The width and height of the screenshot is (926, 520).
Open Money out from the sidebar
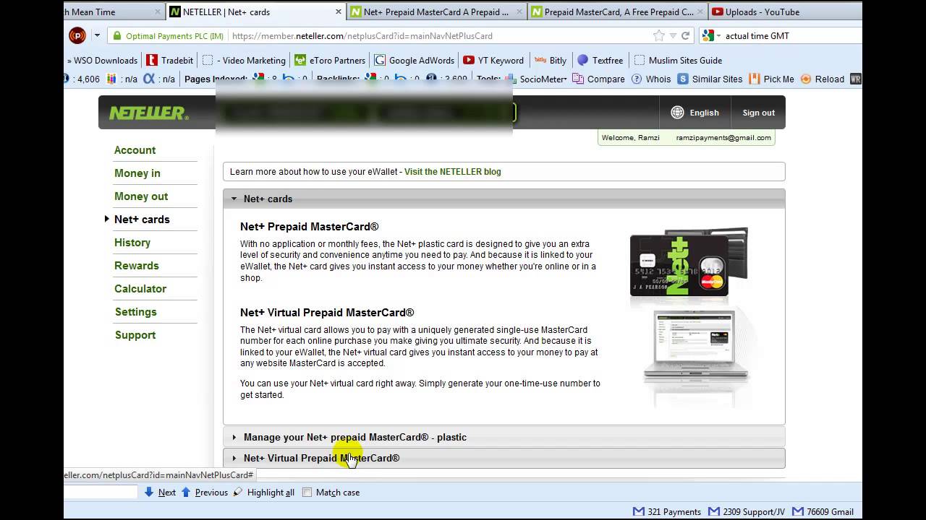coord(141,196)
